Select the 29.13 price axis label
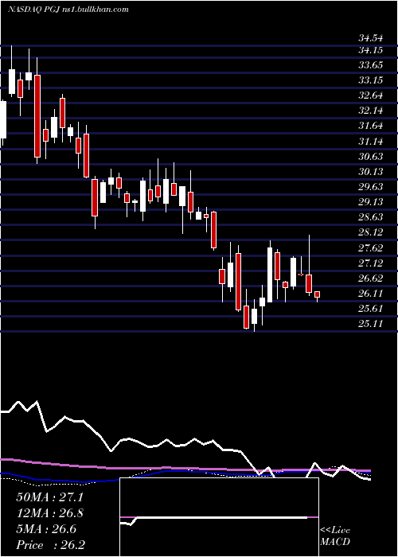This screenshot has height=557, width=398. (x=371, y=202)
